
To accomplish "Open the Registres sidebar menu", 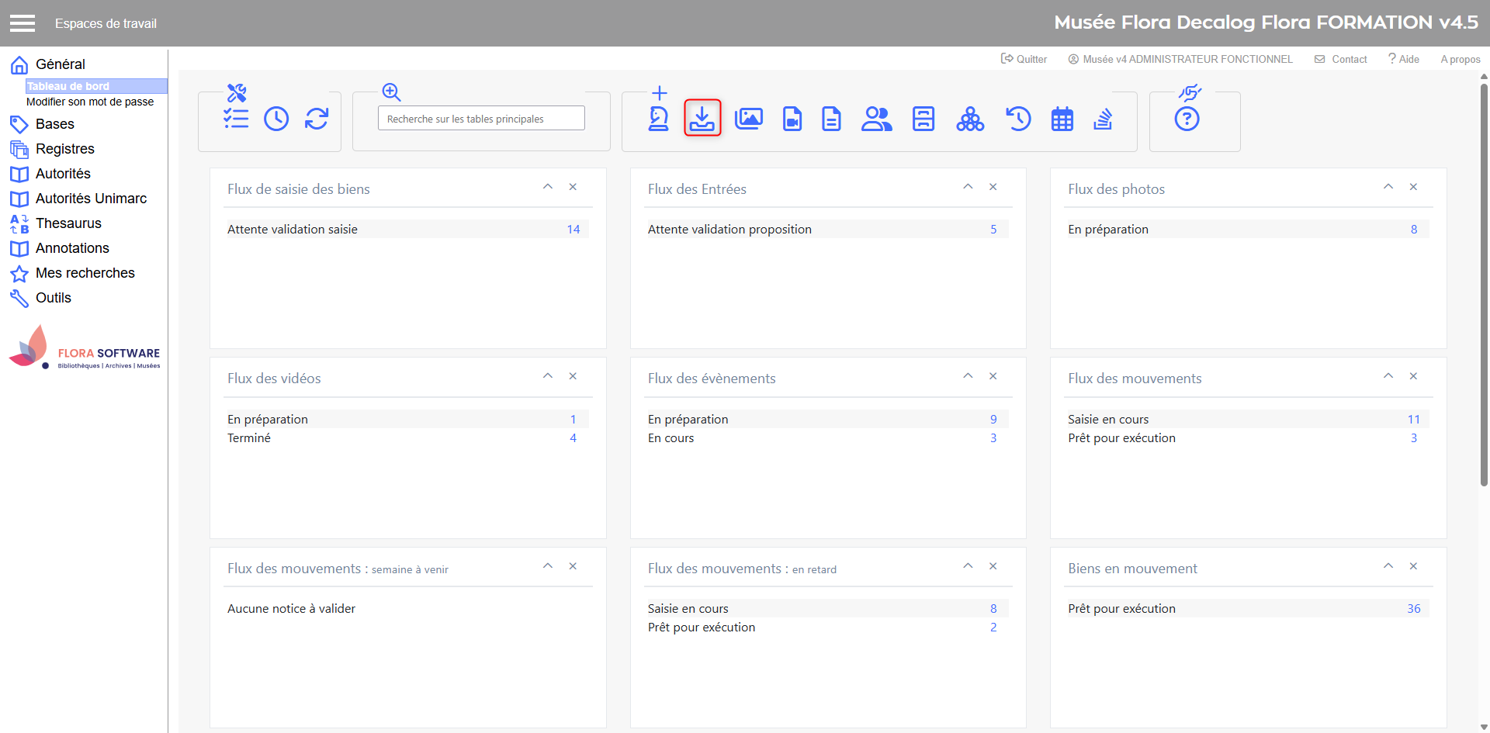I will (65, 149).
